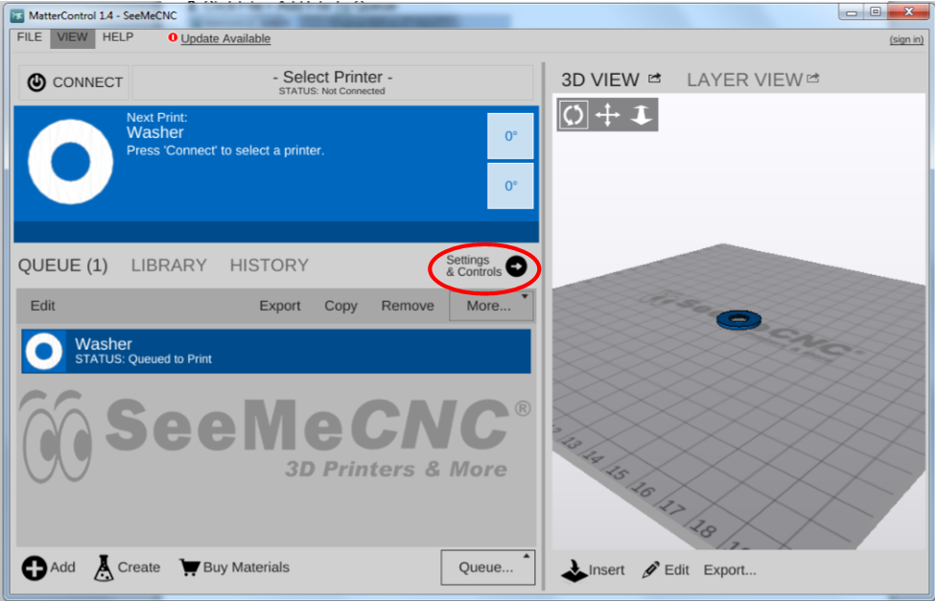Open Create with the flask icon

(104, 567)
